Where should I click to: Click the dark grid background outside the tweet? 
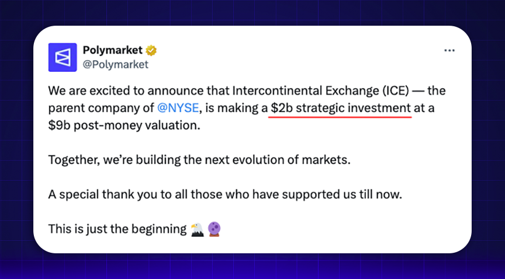point(18,140)
